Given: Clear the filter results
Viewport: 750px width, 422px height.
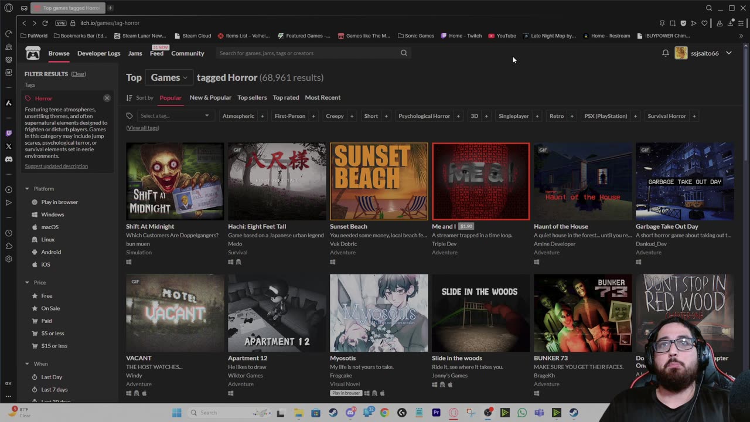Looking at the screenshot, I should [x=79, y=74].
